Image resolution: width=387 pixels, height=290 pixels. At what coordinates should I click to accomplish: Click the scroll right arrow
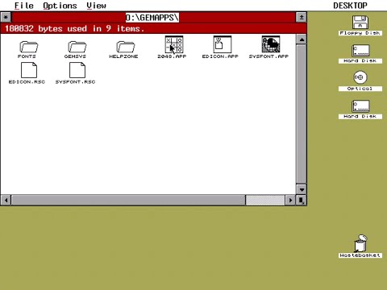290,200
